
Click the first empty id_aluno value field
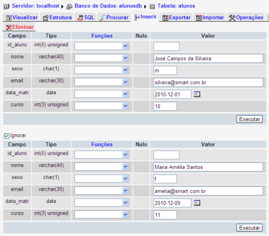pyautogui.click(x=166, y=46)
